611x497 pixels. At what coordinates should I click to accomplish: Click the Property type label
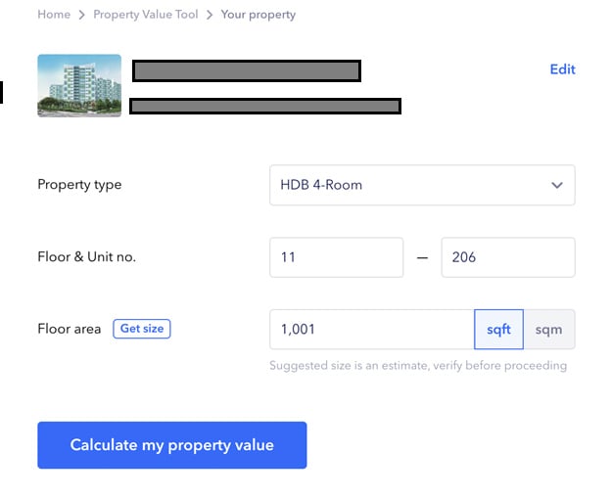pyautogui.click(x=79, y=185)
